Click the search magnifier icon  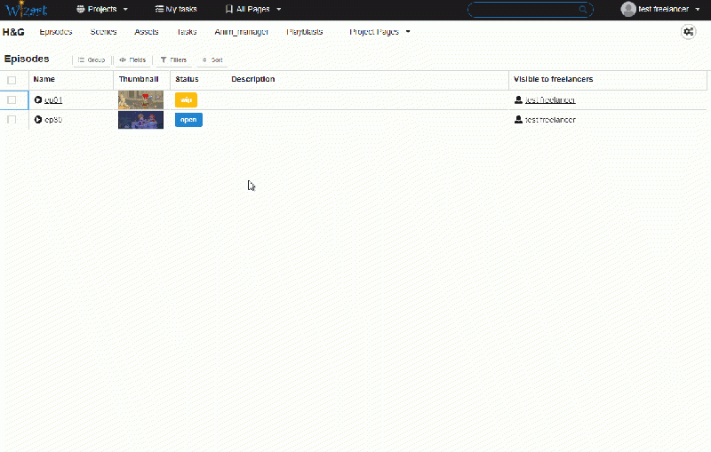tap(583, 10)
